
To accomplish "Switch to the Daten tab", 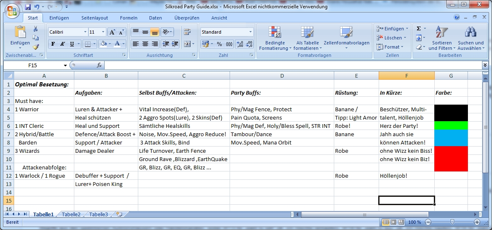I will (156, 18).
